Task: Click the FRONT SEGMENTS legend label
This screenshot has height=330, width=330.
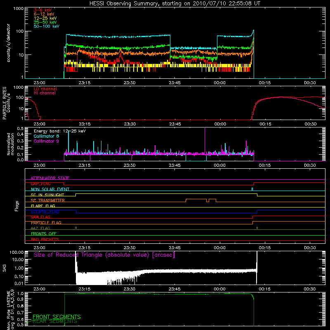Action: (57, 317)
